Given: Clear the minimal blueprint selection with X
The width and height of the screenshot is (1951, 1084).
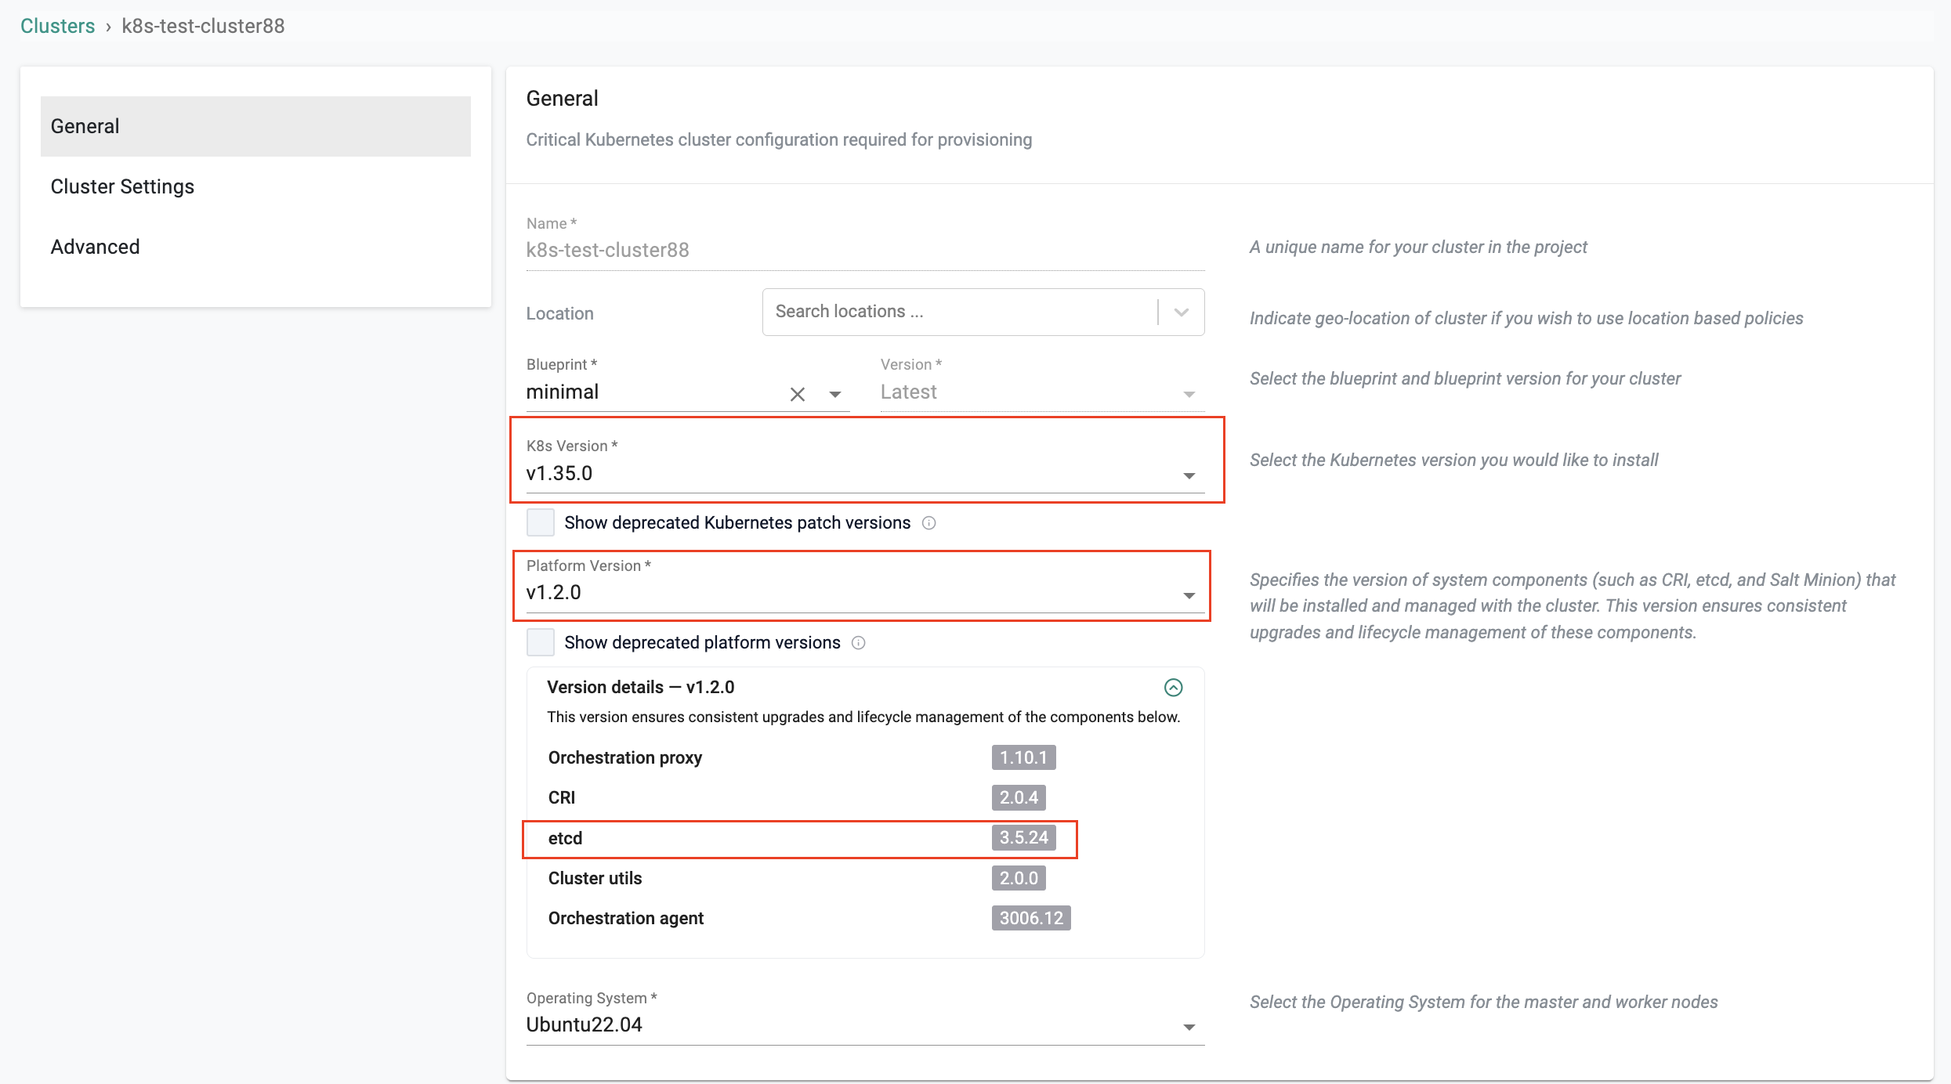Looking at the screenshot, I should [x=797, y=394].
